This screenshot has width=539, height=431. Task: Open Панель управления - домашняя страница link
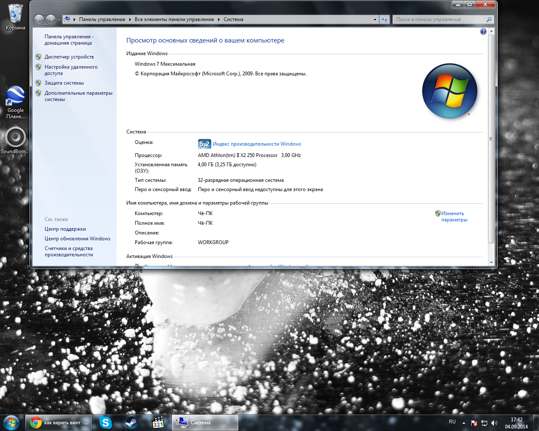pyautogui.click(x=69, y=40)
